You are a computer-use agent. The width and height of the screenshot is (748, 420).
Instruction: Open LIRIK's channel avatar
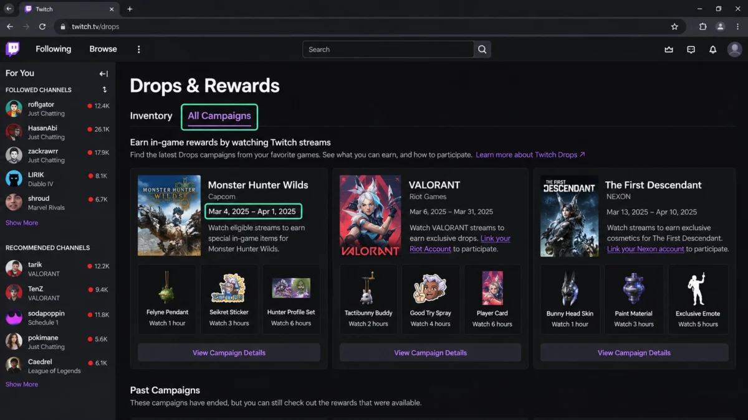click(x=14, y=179)
